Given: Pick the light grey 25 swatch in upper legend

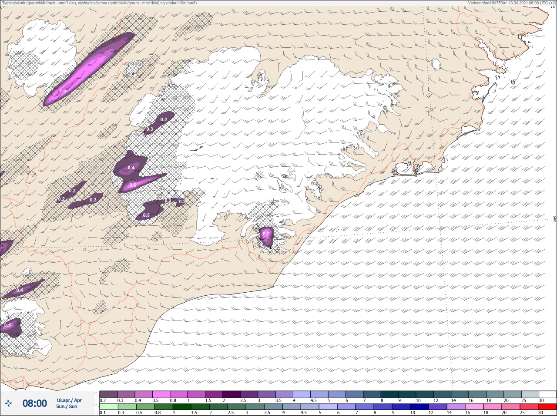Looking at the screenshot, I should (530, 394).
